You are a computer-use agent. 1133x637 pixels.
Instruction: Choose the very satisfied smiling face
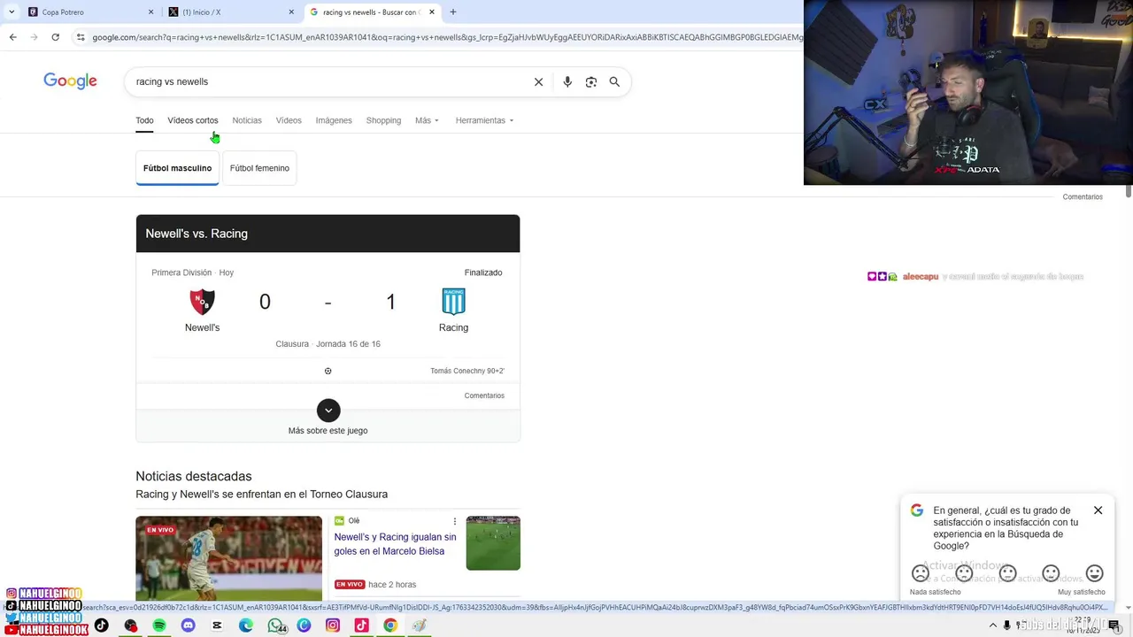pyautogui.click(x=1094, y=573)
